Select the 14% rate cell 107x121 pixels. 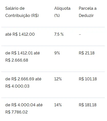(x=58, y=105)
